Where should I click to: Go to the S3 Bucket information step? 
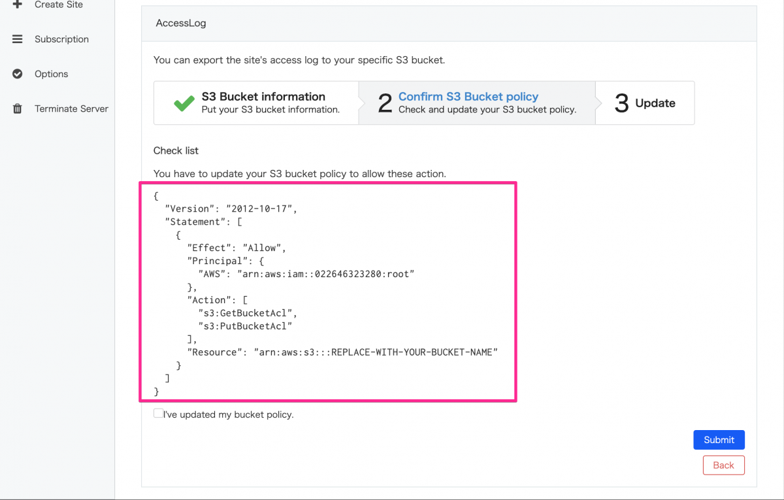256,103
